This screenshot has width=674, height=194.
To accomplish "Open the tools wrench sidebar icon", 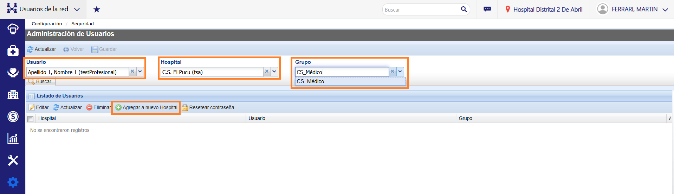I will click(13, 160).
